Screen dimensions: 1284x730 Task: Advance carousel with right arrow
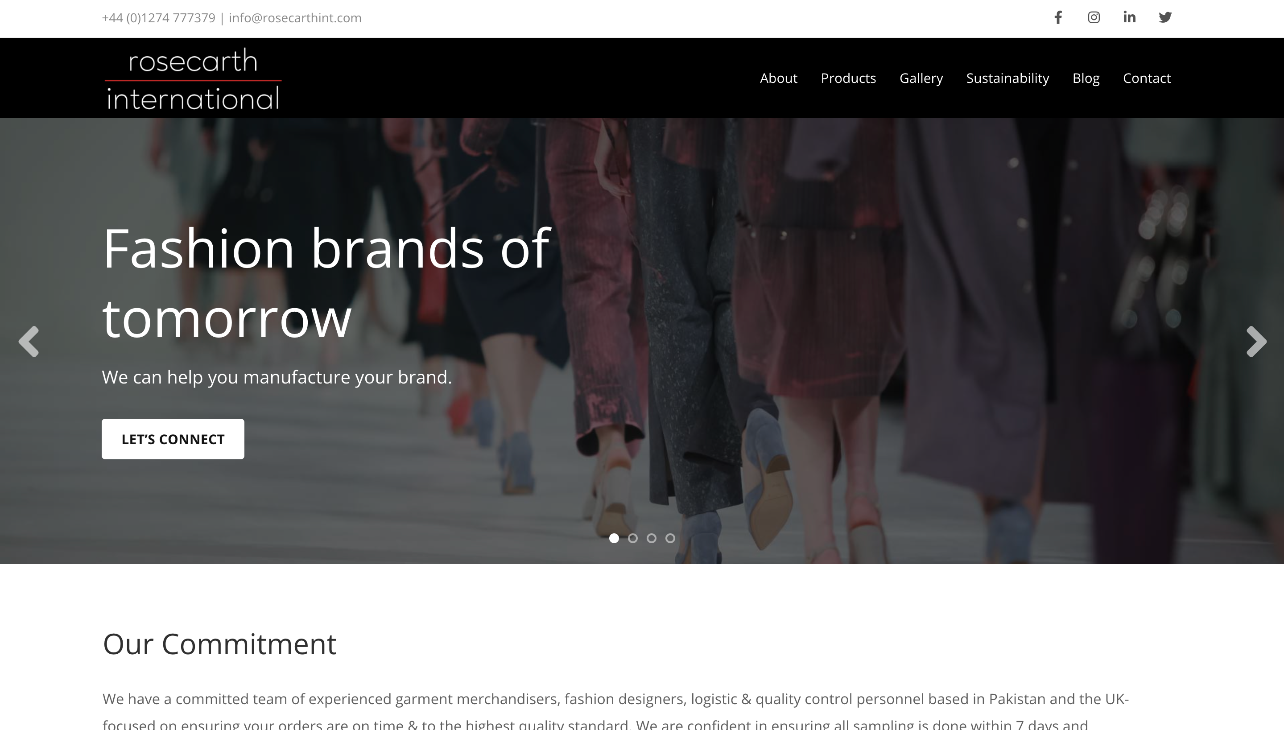[x=1256, y=342]
